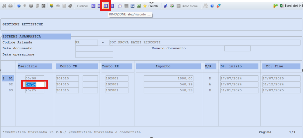This screenshot has height=138, width=303.
Task: Click the grey COM icon
Action: [x=126, y=6]
